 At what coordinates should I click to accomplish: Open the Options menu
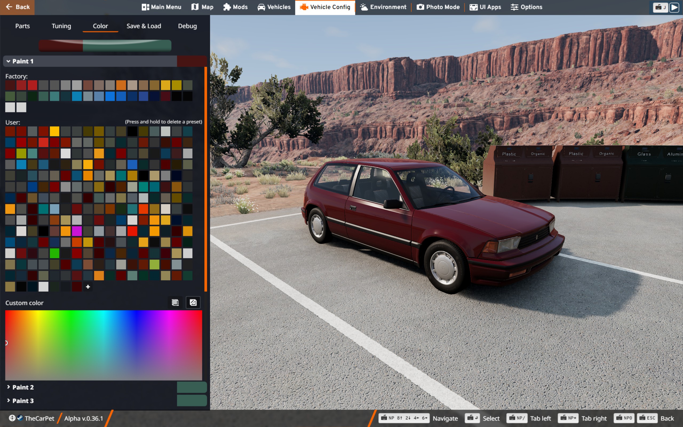(526, 7)
